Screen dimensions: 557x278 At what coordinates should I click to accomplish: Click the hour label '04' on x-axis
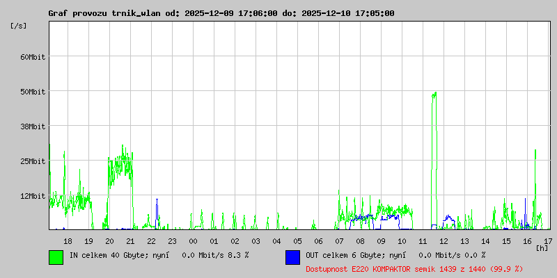[276, 241]
